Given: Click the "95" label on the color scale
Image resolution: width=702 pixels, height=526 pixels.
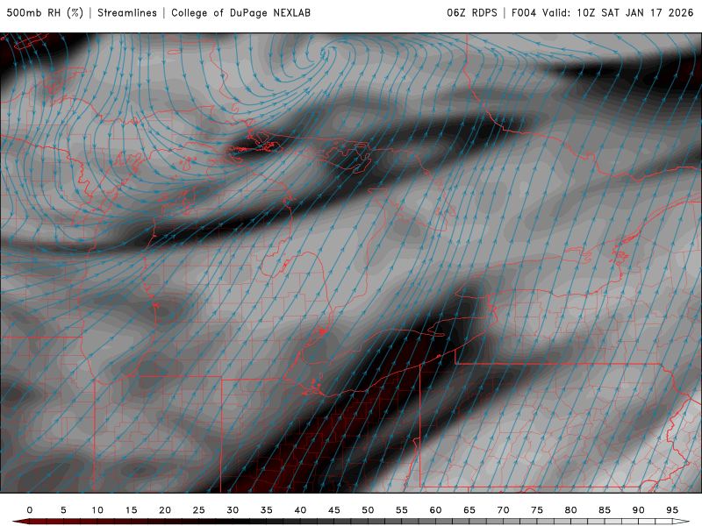Looking at the screenshot, I should pyautogui.click(x=672, y=510).
